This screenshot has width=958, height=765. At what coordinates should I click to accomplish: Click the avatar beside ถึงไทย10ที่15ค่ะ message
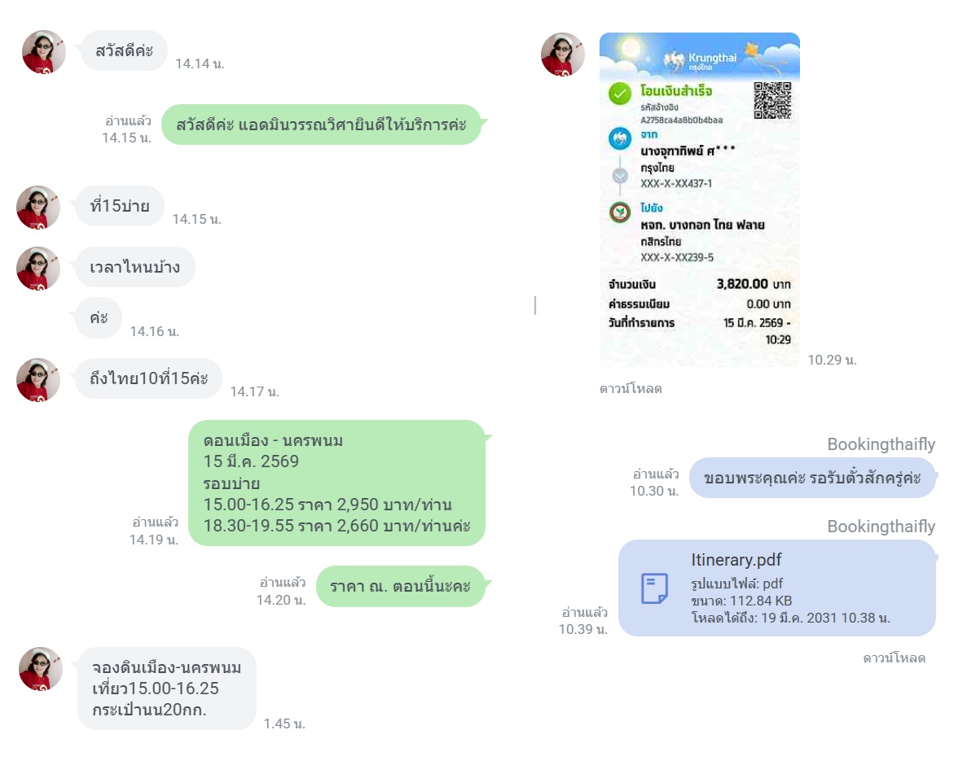tap(38, 380)
